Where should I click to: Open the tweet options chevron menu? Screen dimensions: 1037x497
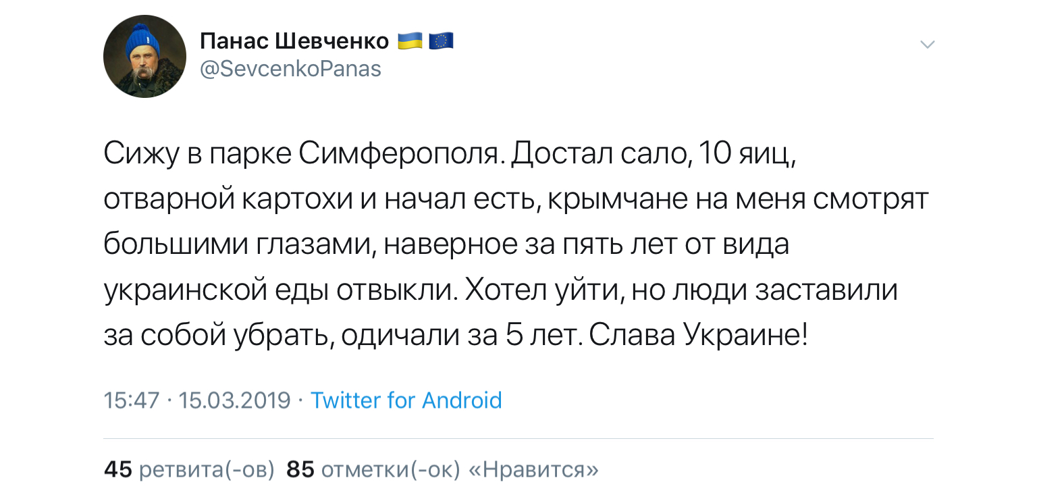928,45
